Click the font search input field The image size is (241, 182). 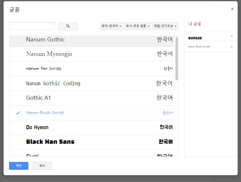[x=32, y=26]
